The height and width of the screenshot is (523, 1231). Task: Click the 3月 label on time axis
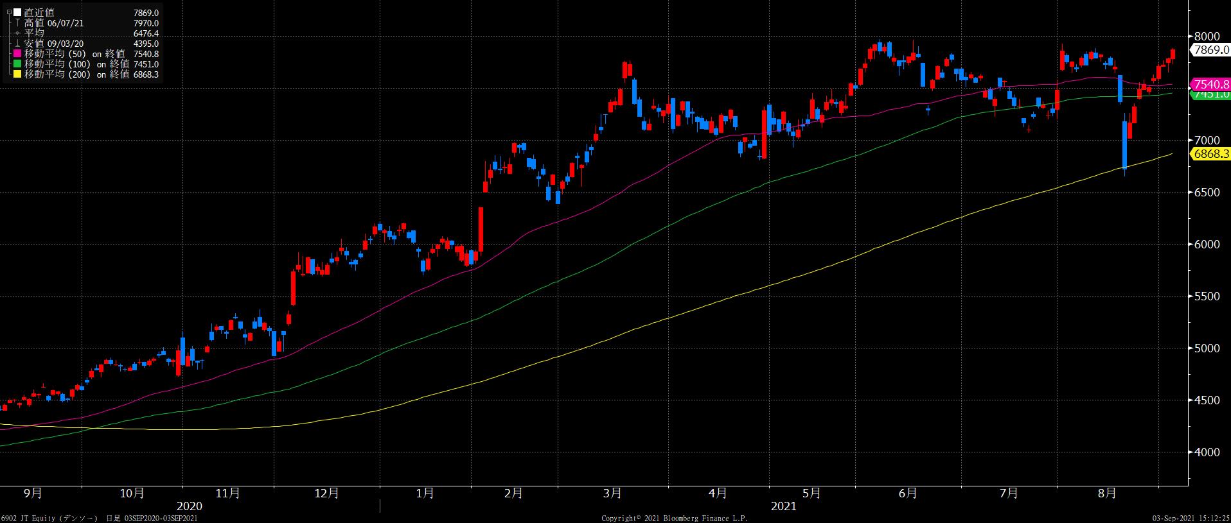612,493
